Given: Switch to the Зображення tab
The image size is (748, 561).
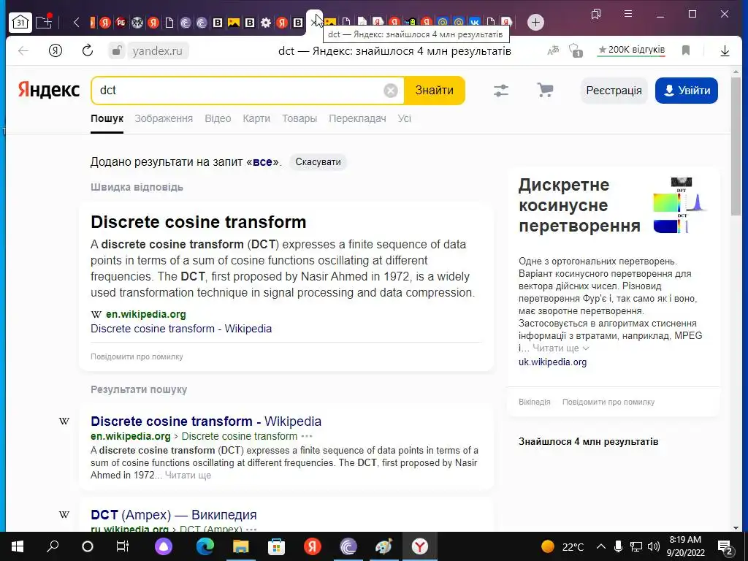Looking at the screenshot, I should coord(164,118).
